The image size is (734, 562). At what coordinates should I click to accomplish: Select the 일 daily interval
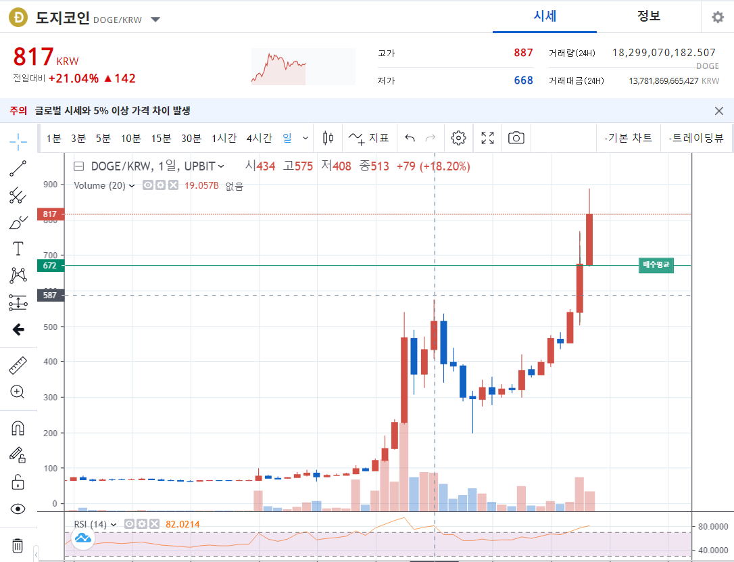click(x=287, y=138)
